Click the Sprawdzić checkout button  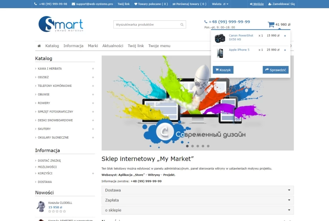(x=275, y=70)
